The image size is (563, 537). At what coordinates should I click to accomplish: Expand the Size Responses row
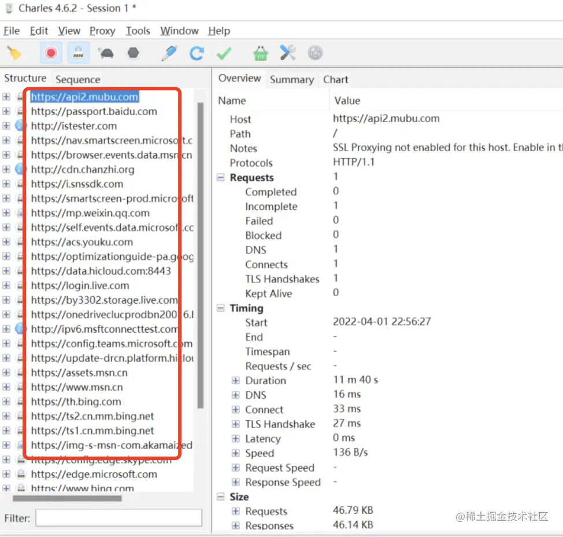235,525
